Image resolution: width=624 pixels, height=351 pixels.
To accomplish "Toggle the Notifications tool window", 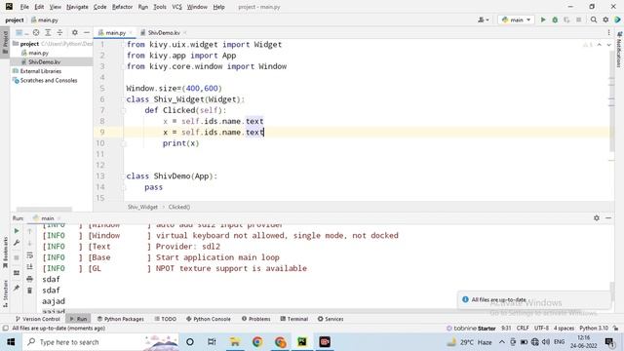I will point(619,50).
